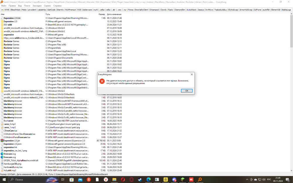Open Minecraft block icon on the taskbar
The height and width of the screenshot is (183, 293).
coord(183,179)
